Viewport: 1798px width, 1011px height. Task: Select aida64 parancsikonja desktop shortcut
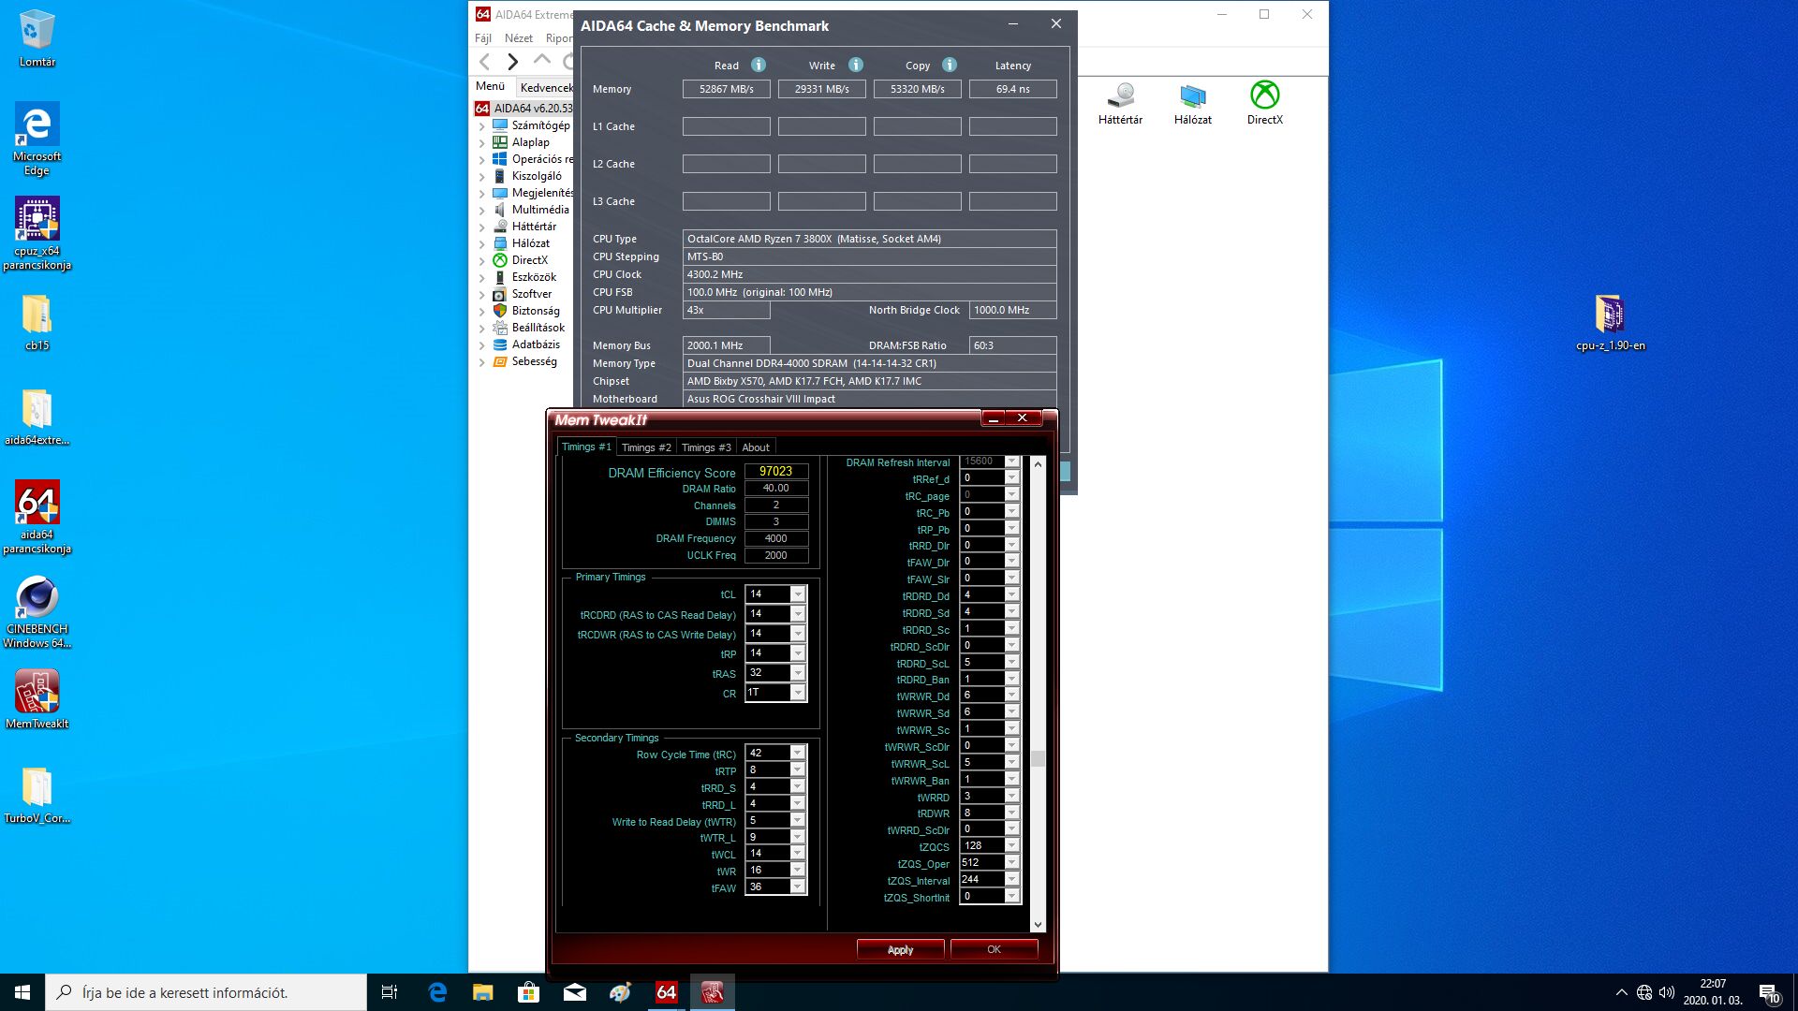click(37, 517)
